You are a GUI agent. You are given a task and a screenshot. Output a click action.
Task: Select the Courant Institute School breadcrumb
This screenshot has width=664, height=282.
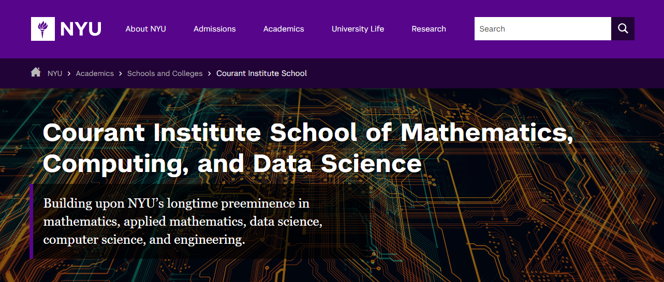tap(261, 73)
